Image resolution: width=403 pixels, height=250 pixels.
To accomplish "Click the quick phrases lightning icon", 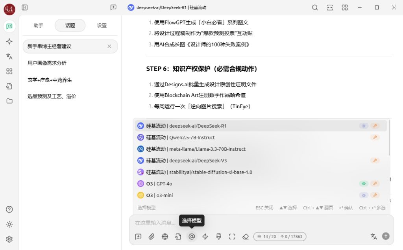I will (x=205, y=237).
